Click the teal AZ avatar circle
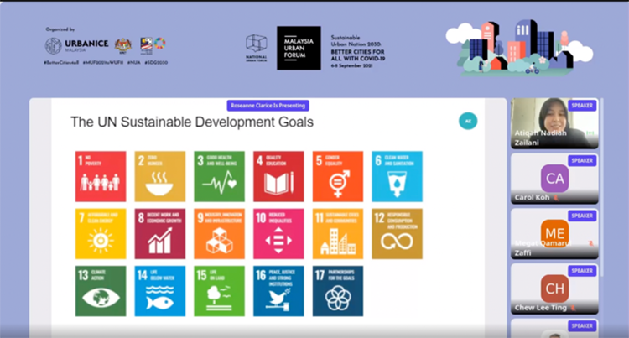 [x=468, y=121]
